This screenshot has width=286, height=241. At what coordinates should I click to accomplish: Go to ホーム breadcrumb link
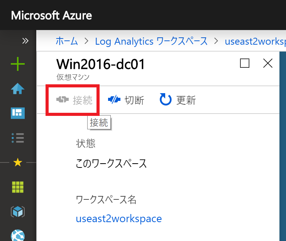(x=67, y=41)
